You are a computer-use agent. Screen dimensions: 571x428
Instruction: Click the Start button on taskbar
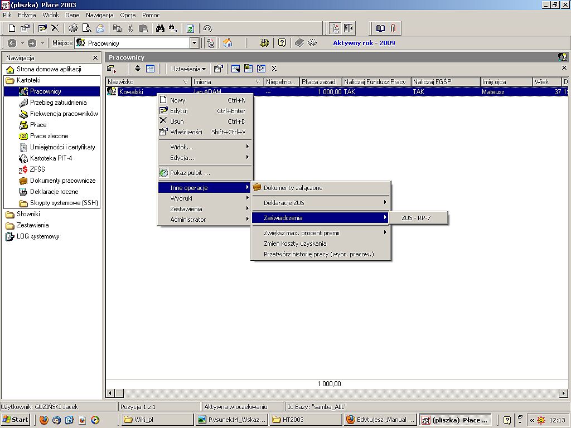(15, 420)
